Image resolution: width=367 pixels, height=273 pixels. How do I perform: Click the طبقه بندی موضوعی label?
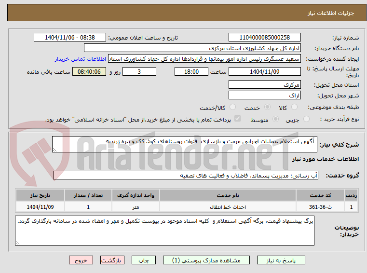[x=333, y=107]
